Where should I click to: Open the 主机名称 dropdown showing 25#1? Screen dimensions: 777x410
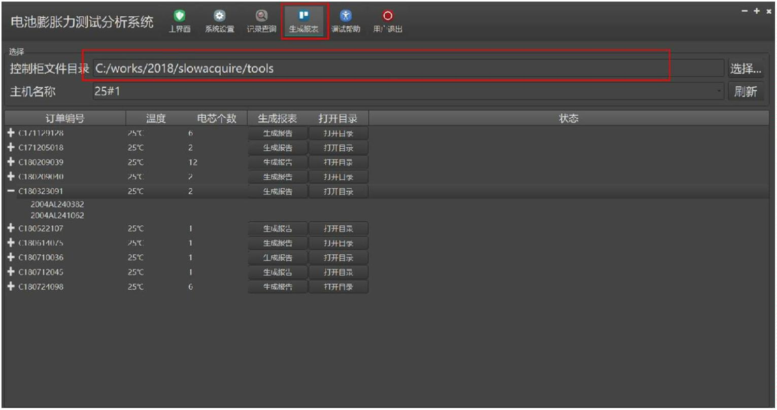pyautogui.click(x=408, y=92)
